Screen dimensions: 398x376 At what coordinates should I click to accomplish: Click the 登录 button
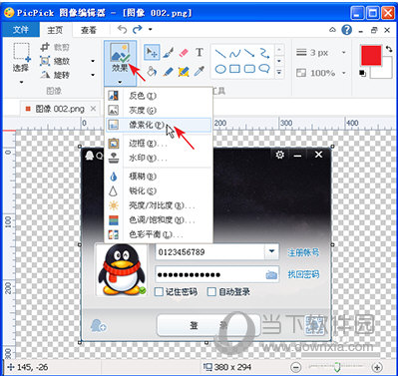click(x=208, y=325)
